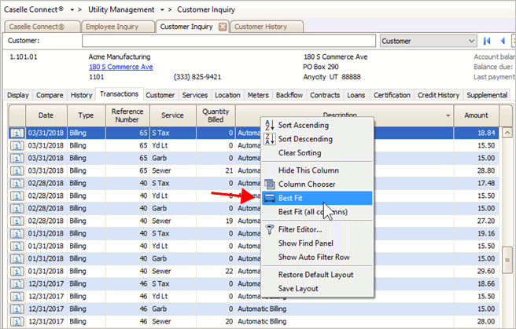
Task: Switch to the Compare tab
Action: [50, 95]
